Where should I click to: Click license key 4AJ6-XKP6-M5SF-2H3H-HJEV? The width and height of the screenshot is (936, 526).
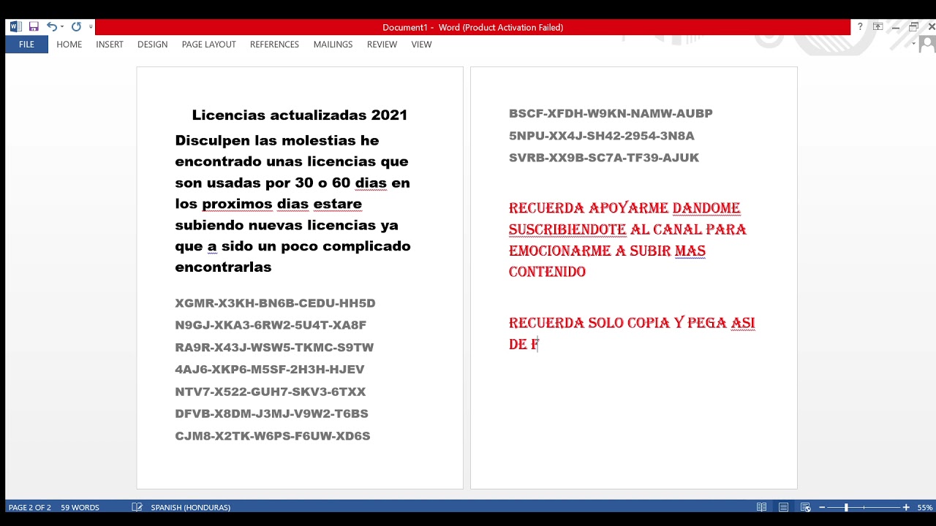click(x=269, y=370)
